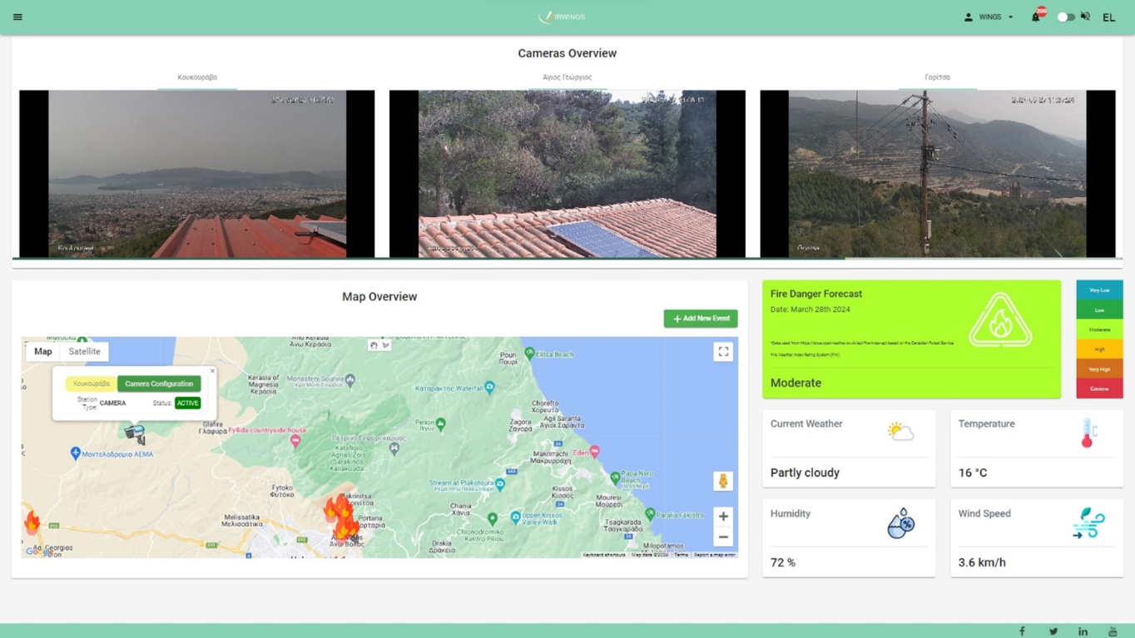Image resolution: width=1135 pixels, height=638 pixels.
Task: Open the WINGS user account dropdown
Action: [989, 17]
